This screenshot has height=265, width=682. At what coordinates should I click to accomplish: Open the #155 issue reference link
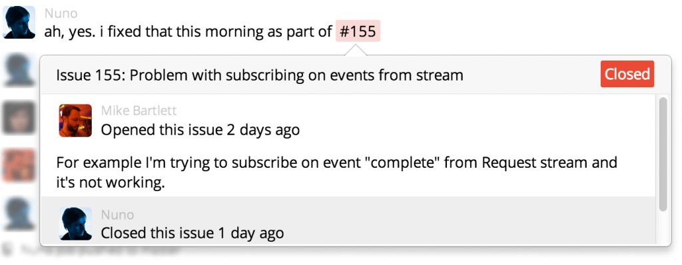358,31
